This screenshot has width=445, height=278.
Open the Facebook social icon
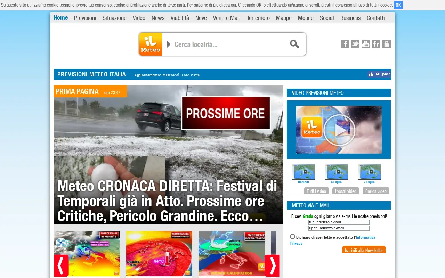tap(345, 44)
